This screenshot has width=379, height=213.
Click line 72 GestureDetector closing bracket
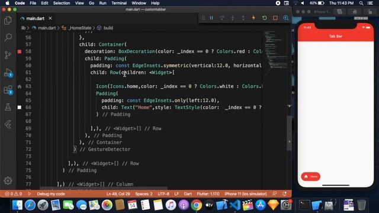[x=75, y=149]
